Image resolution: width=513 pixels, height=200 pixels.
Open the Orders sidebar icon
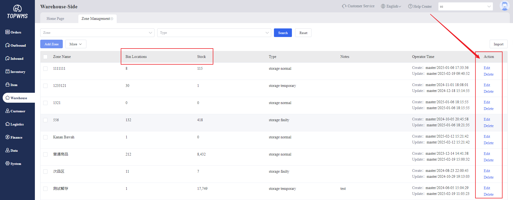(8, 32)
